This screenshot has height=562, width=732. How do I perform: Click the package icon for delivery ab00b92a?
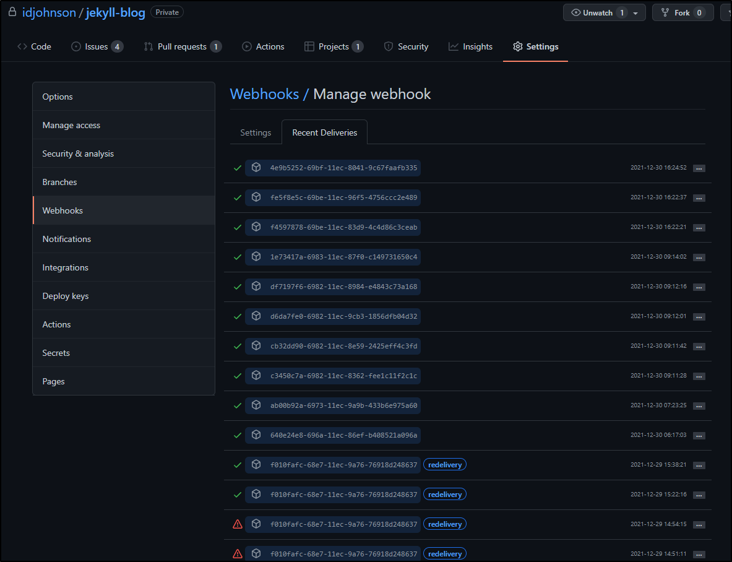pos(256,405)
